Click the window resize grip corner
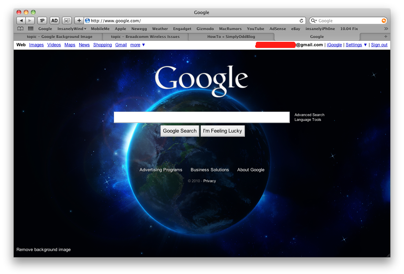 point(388,255)
